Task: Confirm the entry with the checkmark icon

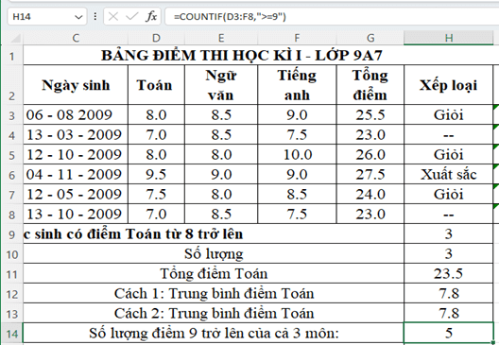Action: pos(131,16)
